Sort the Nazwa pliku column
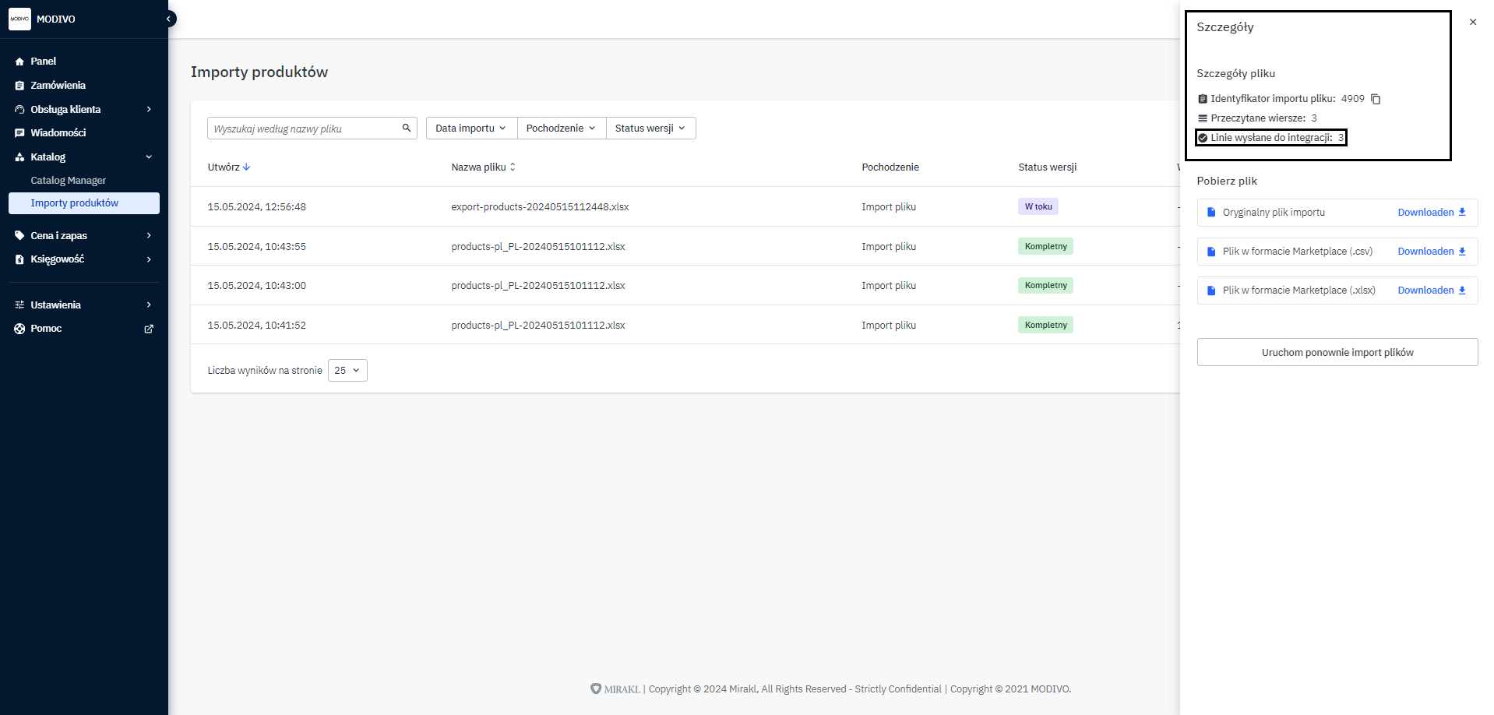1494x715 pixels. 513,167
